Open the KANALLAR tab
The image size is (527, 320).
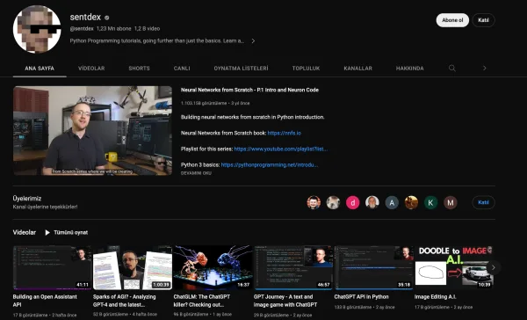click(x=358, y=69)
